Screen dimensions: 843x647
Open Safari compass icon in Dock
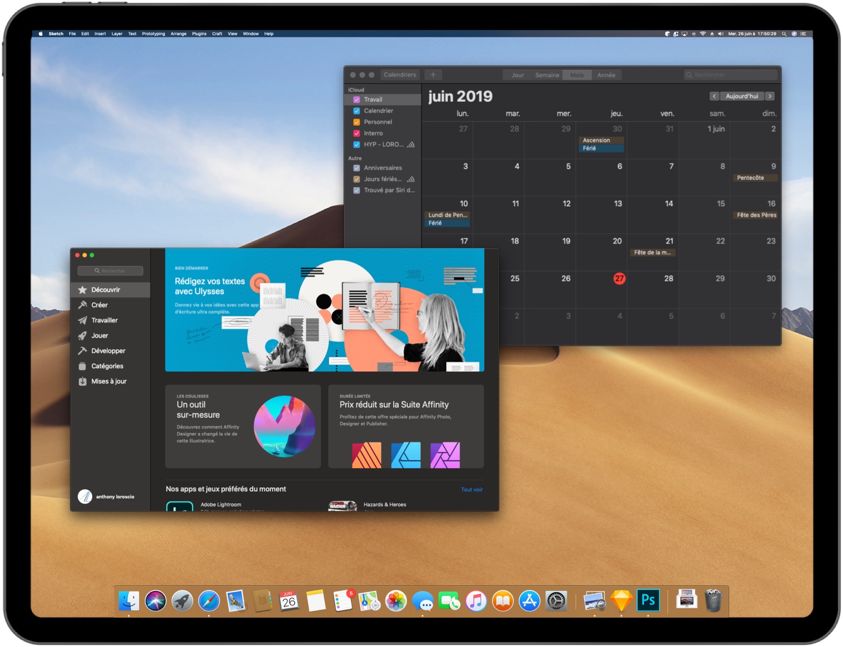[x=209, y=601]
